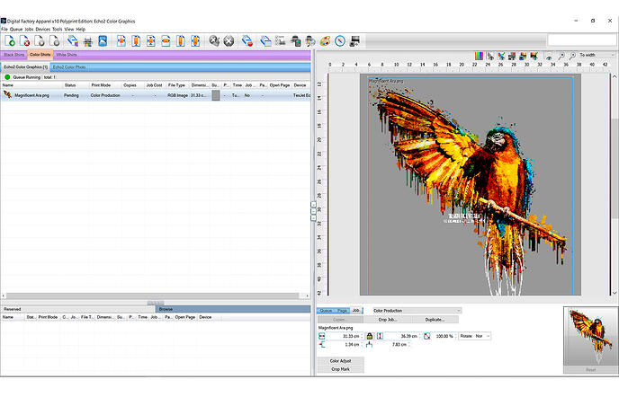Image resolution: width=619 pixels, height=397 pixels.
Task: Switch to the Color Shirts tab
Action: tap(40, 55)
